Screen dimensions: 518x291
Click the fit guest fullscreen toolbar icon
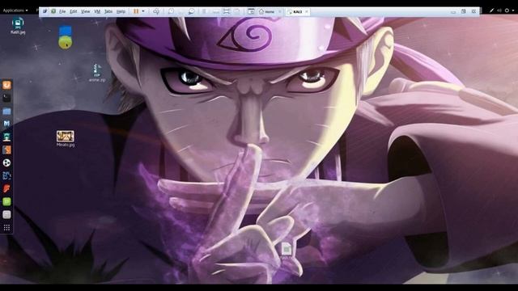point(227,11)
